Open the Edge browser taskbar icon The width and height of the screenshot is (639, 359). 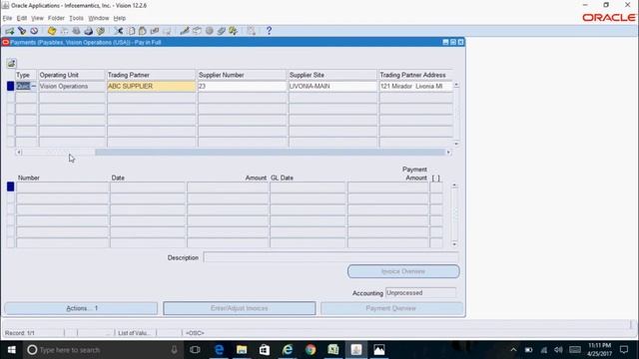tap(219, 350)
